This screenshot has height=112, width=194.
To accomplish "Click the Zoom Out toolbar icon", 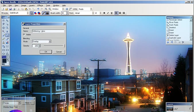I will click(50, 9).
